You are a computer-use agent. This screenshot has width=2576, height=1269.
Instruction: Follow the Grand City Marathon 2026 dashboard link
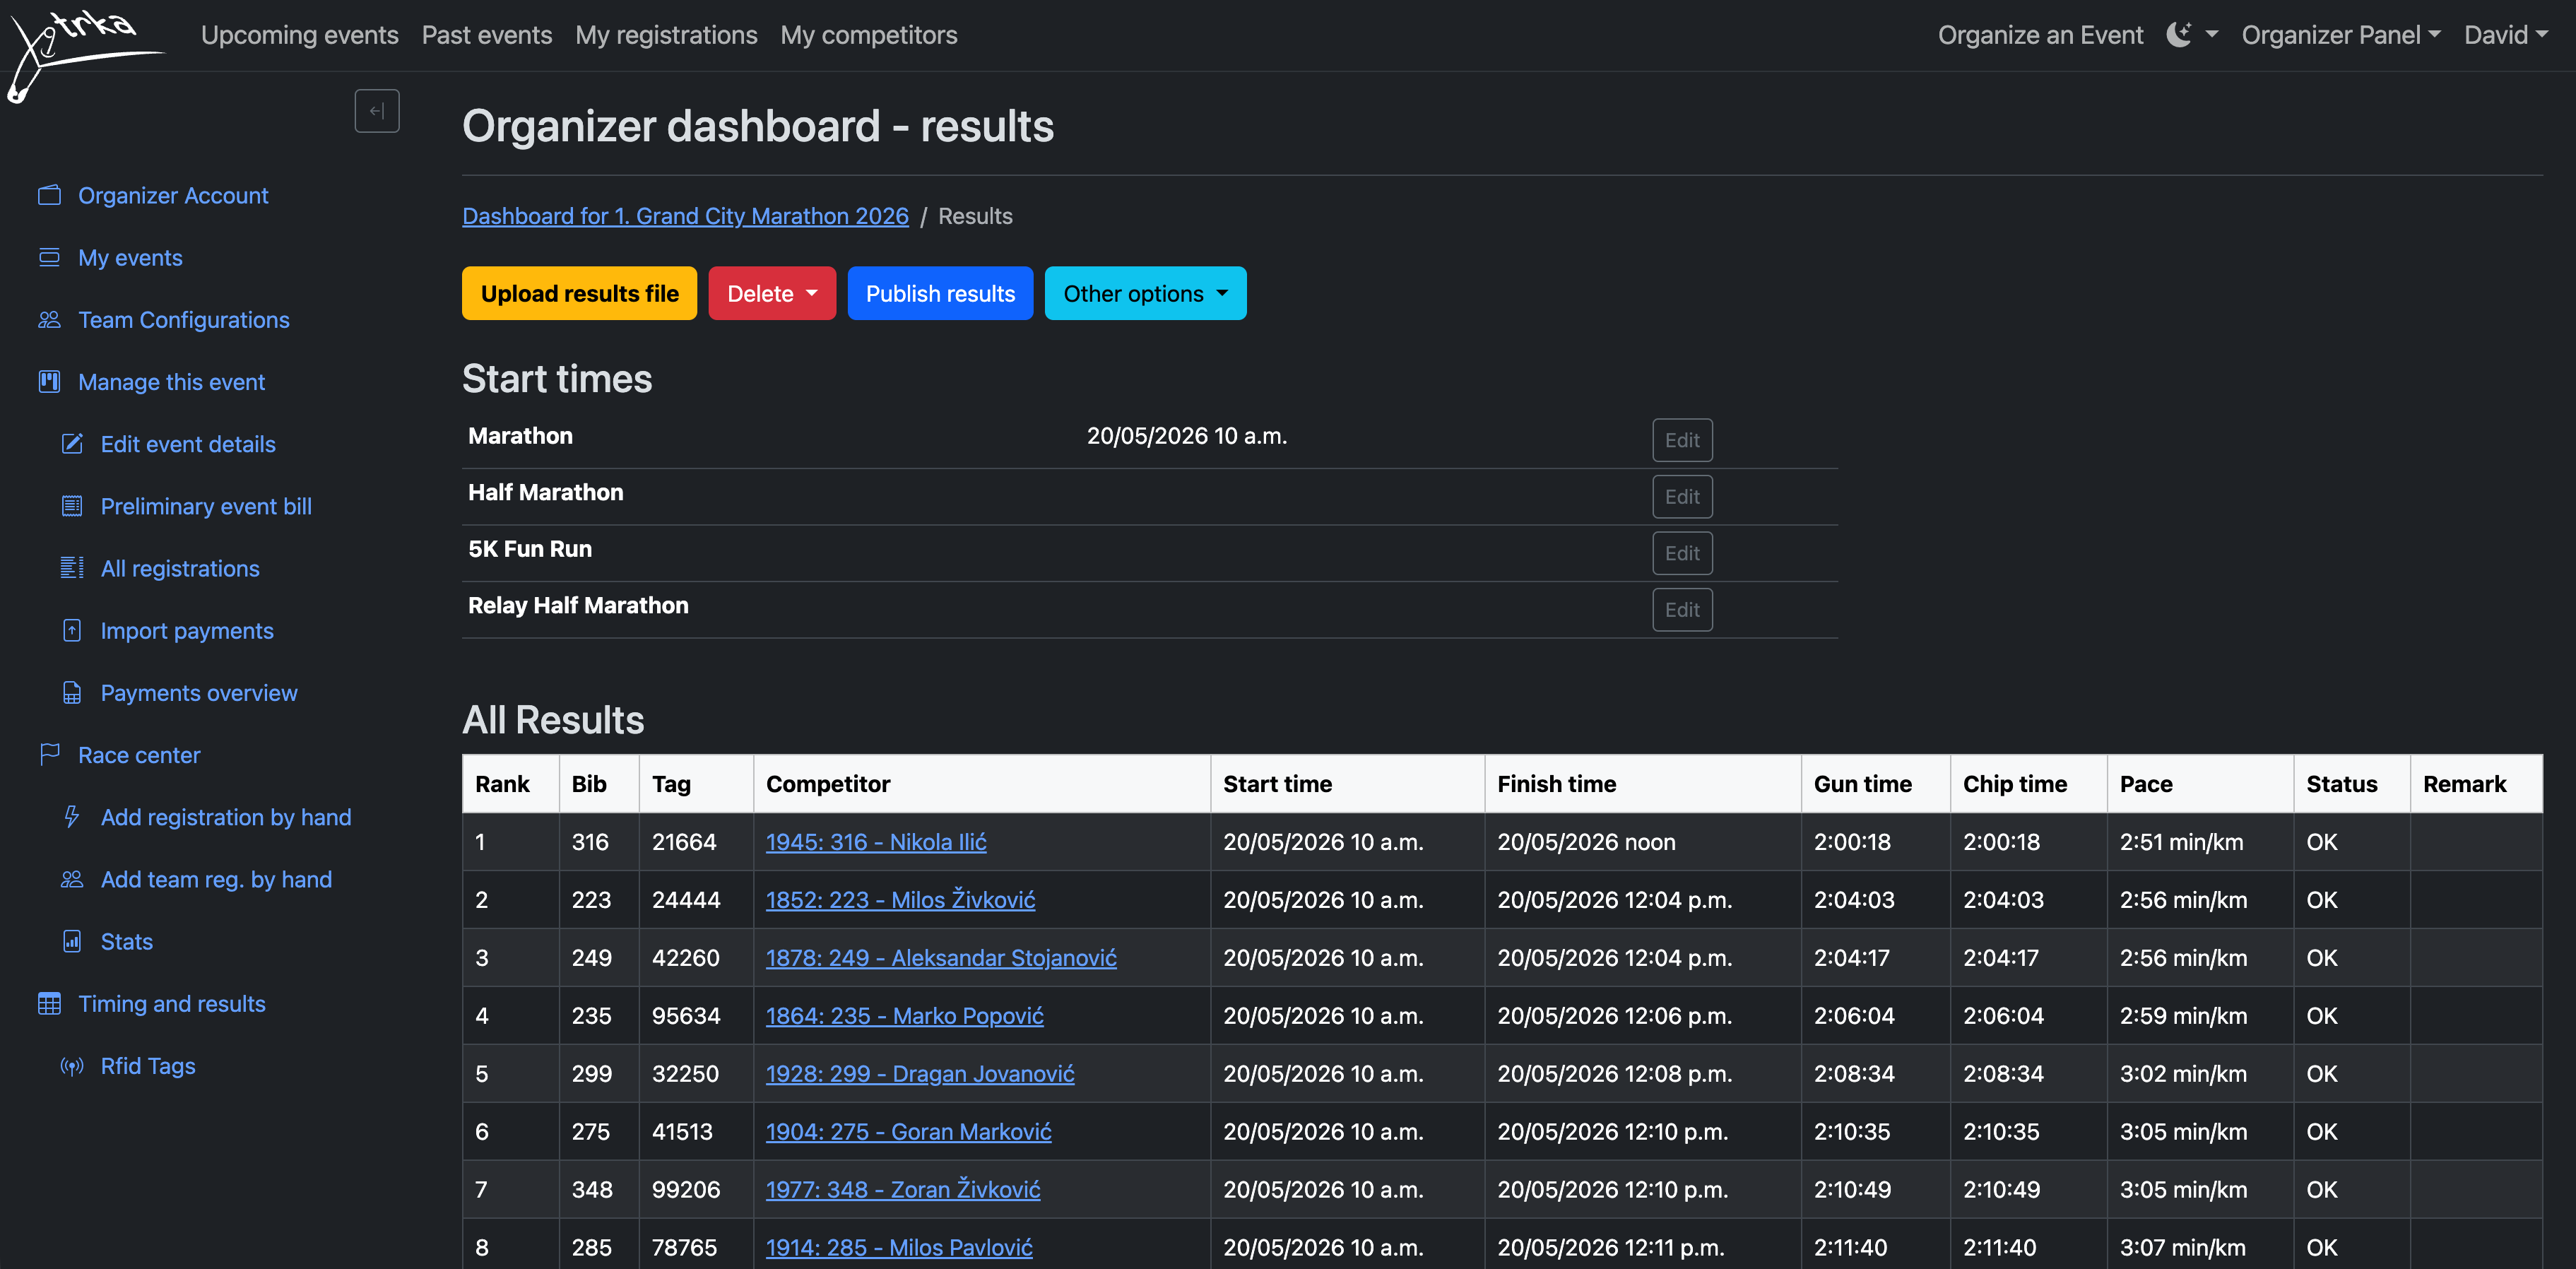(685, 215)
